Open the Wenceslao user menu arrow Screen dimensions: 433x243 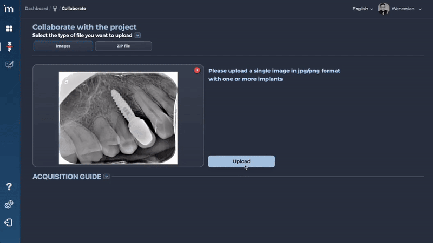pyautogui.click(x=420, y=9)
